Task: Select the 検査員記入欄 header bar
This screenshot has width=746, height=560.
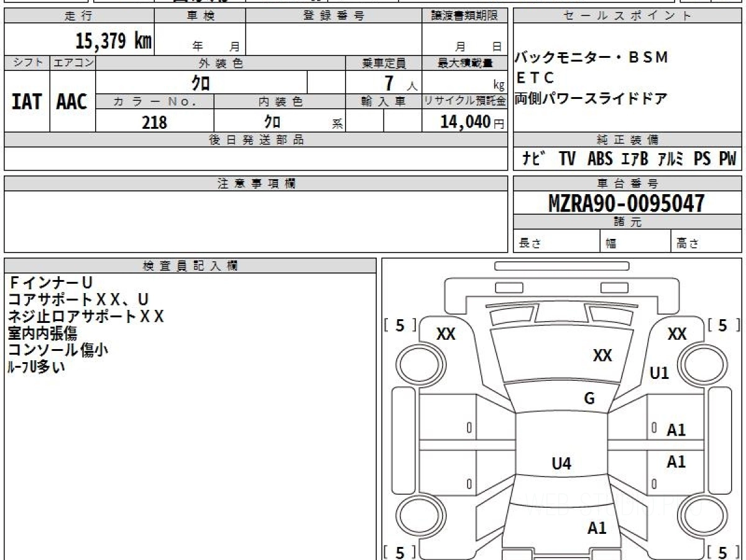Action: tap(190, 266)
